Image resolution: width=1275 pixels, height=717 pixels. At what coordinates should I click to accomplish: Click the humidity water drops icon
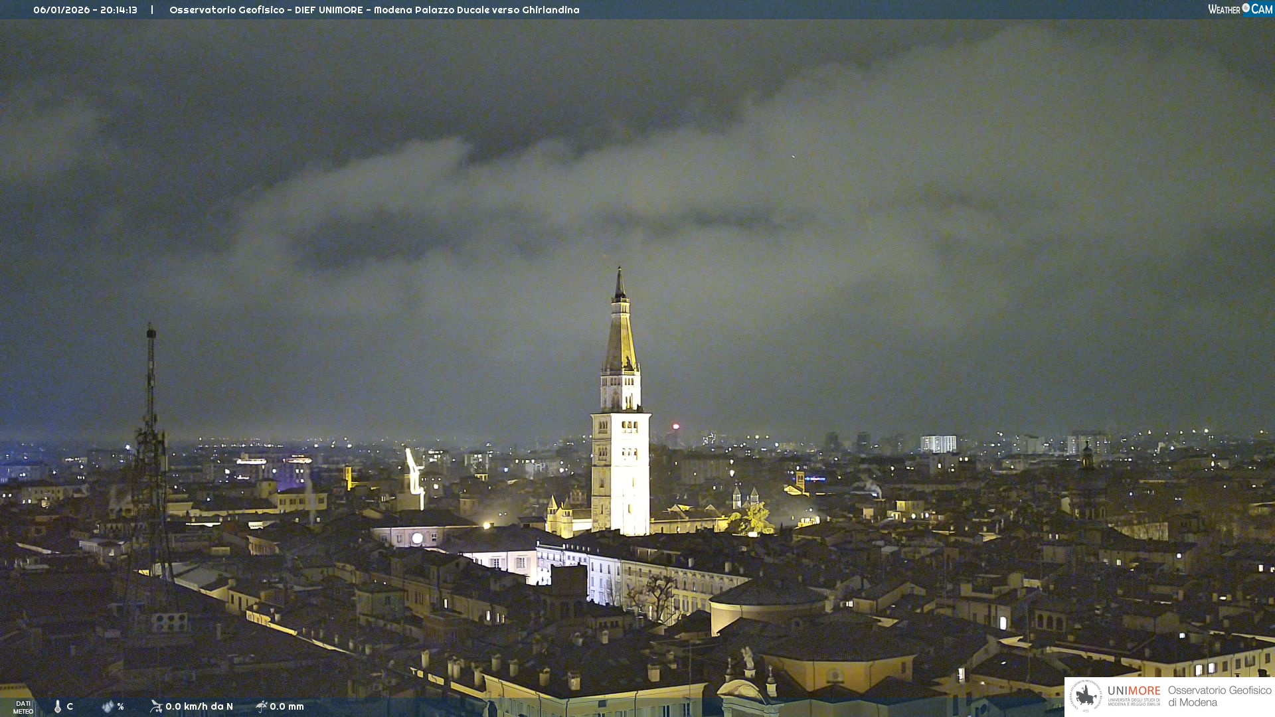(108, 706)
